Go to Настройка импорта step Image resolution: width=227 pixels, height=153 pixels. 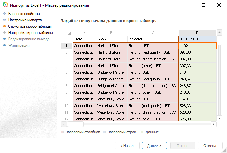tap(25, 20)
